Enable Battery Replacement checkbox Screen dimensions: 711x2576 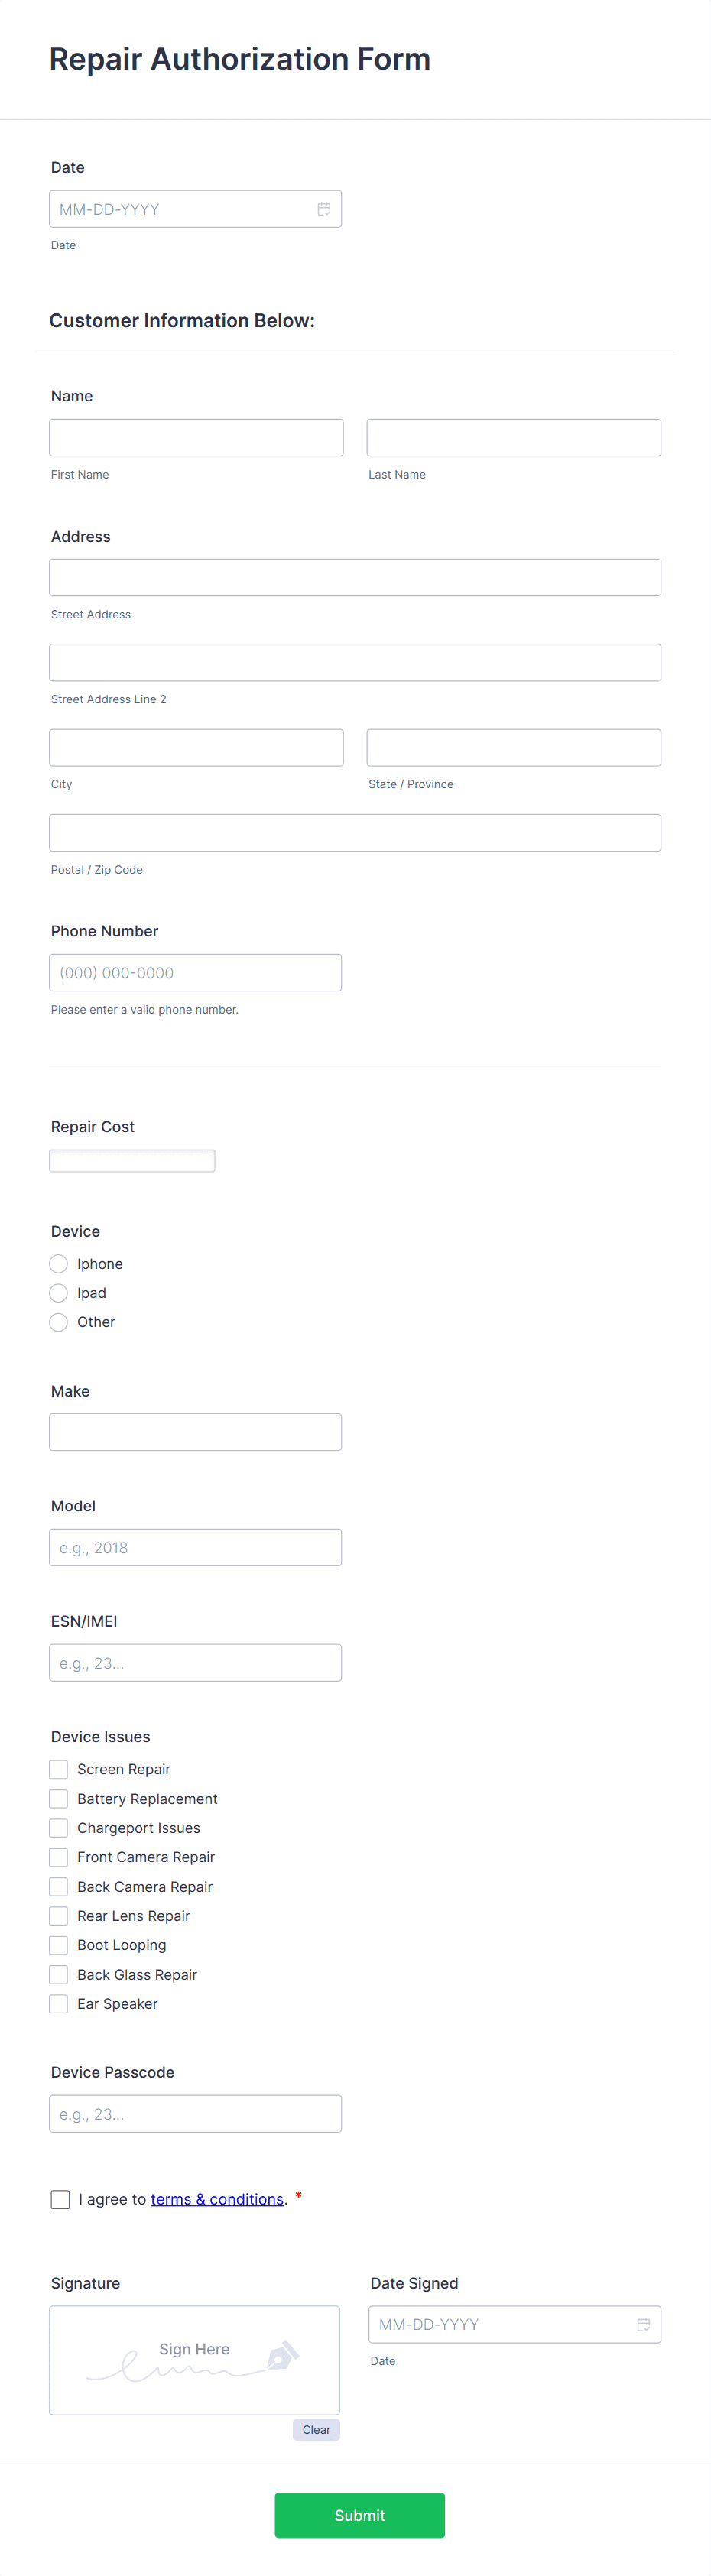point(58,1798)
